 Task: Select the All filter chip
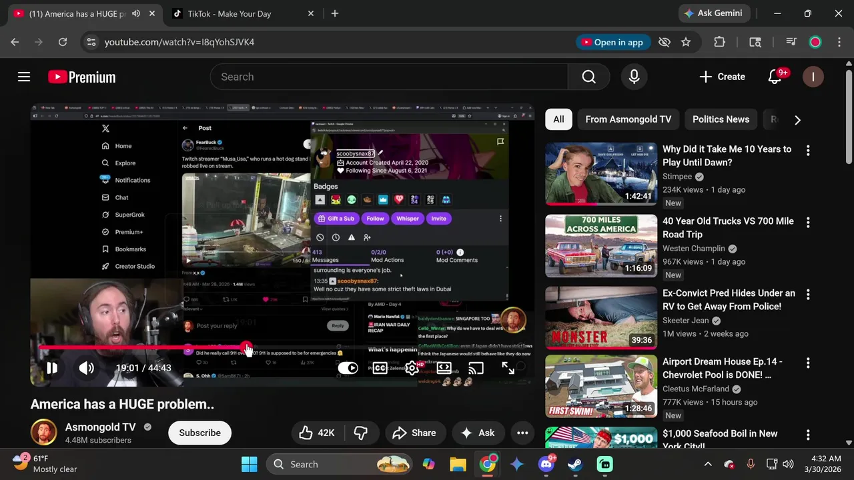[x=558, y=119]
